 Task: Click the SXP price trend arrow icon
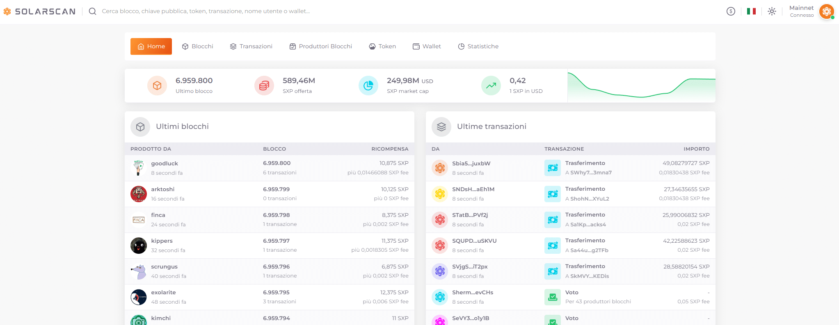coord(491,86)
